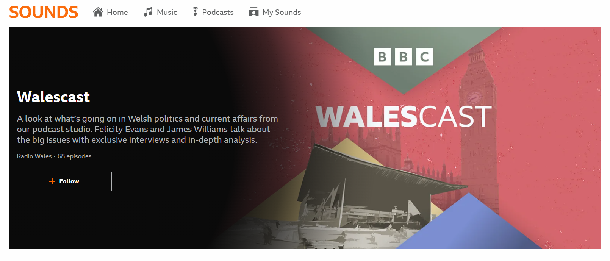Click the BBC blocks logo in artwork
Image resolution: width=610 pixels, height=261 pixels.
(404, 57)
